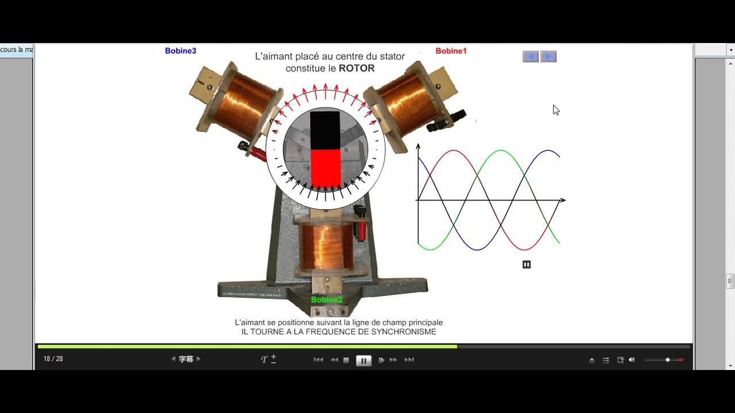Click the subtitle size adjust icon

click(x=269, y=359)
